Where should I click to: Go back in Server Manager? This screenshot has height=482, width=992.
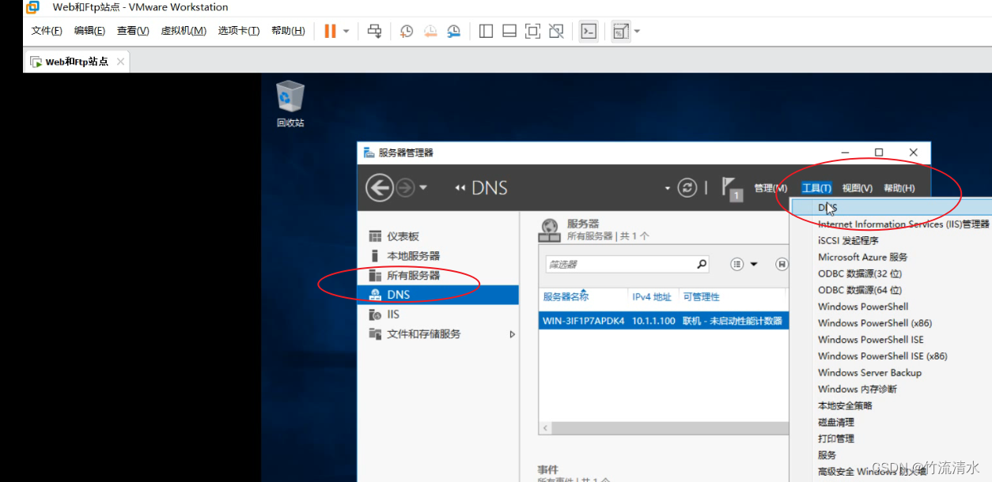coord(380,187)
